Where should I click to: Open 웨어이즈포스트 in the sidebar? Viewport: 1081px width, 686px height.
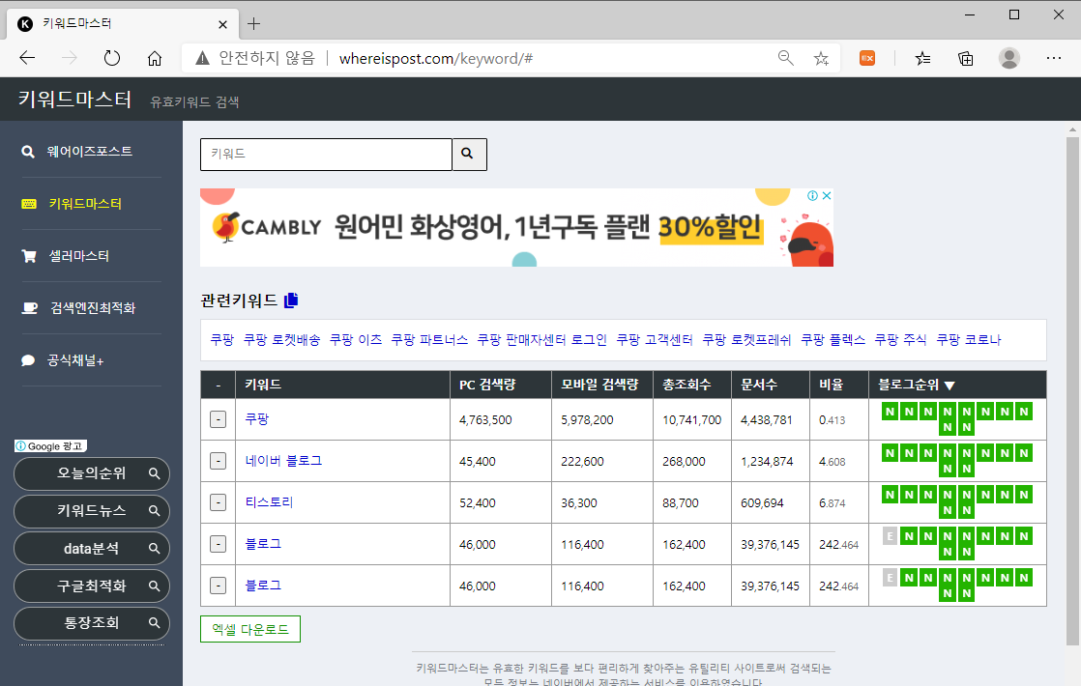point(90,152)
